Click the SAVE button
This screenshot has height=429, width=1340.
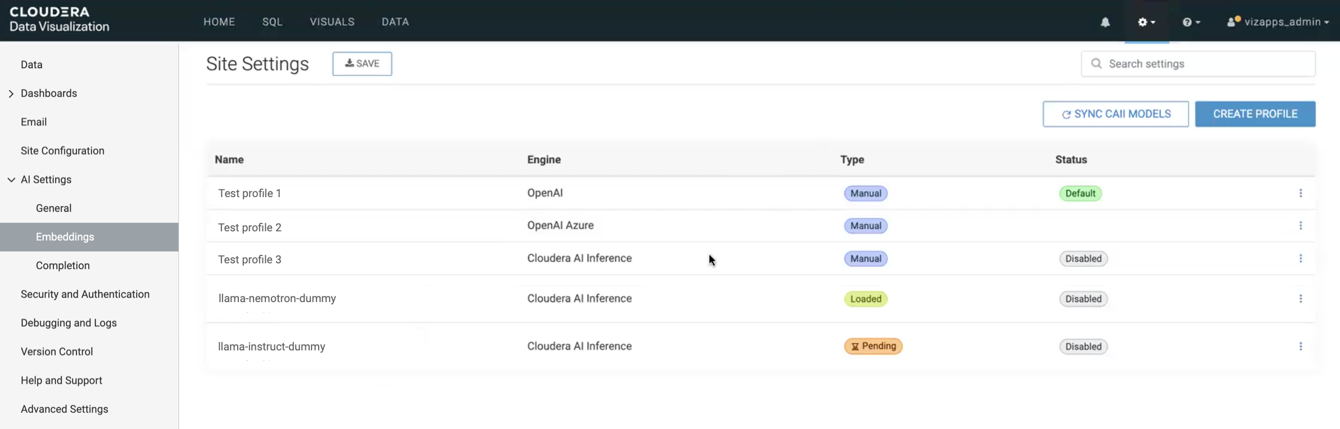pyautogui.click(x=362, y=63)
